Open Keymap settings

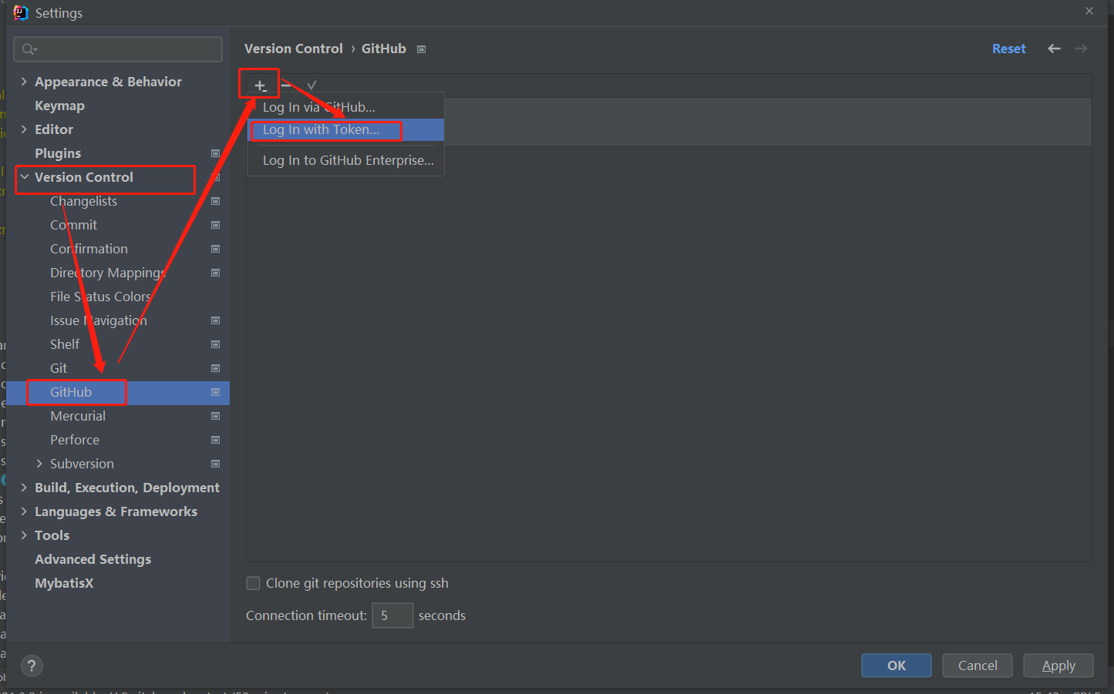pos(59,106)
